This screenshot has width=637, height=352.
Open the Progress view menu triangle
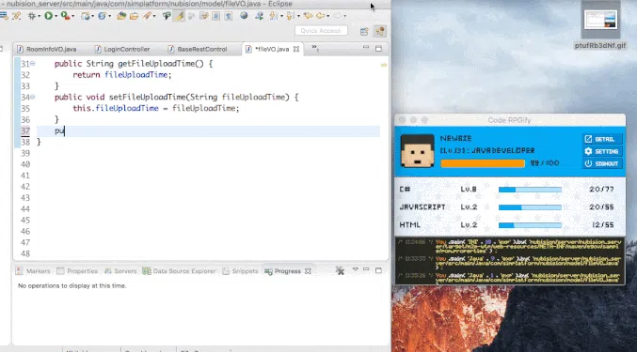click(x=355, y=269)
